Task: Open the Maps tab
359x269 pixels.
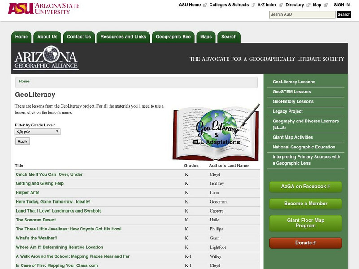Action: 206,37
